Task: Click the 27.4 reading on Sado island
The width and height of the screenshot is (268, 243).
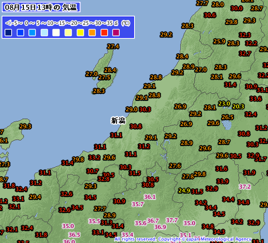Action: [113, 46]
